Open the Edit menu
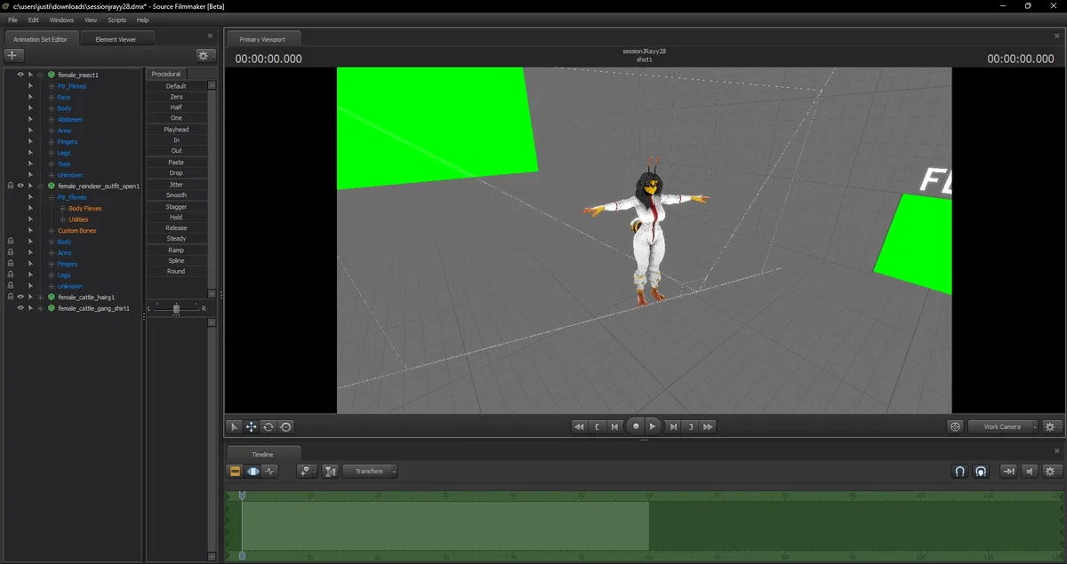 click(x=33, y=20)
